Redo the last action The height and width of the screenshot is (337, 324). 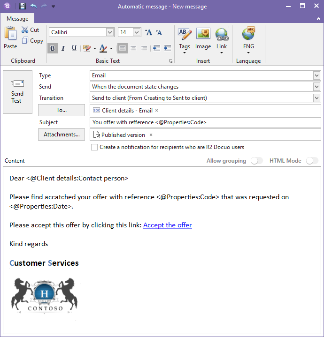44,6
